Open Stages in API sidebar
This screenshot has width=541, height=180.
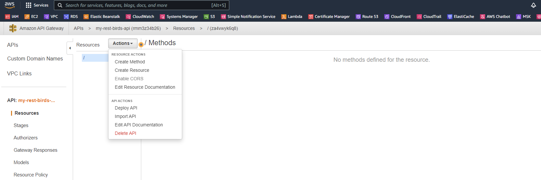coord(21,125)
